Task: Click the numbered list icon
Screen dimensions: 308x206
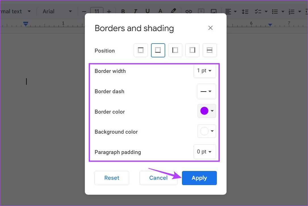Action: pos(292,12)
